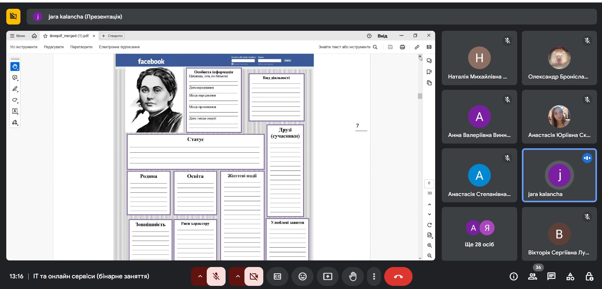This screenshot has width=602, height=289.
Task: Open host controls lock icon
Action: (x=589, y=276)
